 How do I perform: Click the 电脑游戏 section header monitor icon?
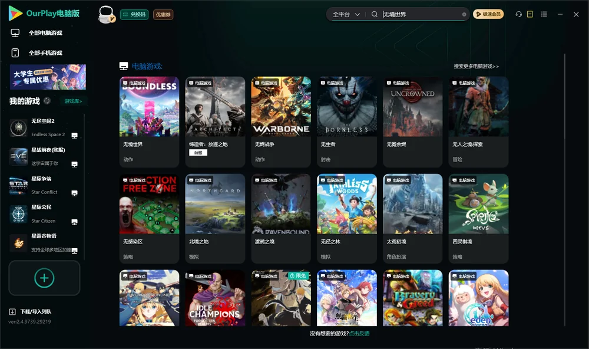(x=124, y=66)
